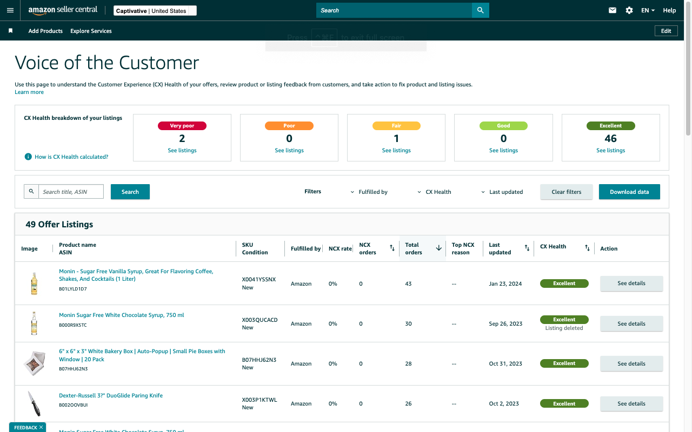Click the Amazon Seller Central logo
The width and height of the screenshot is (692, 432).
pos(63,10)
